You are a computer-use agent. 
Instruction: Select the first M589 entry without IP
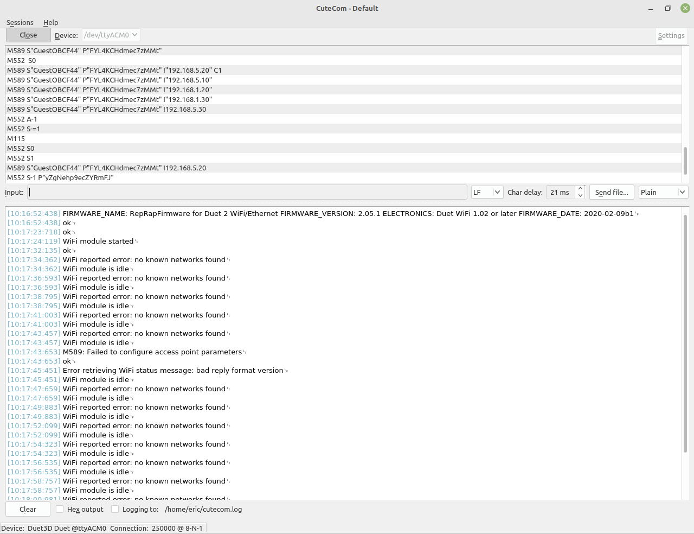pyautogui.click(x=343, y=50)
